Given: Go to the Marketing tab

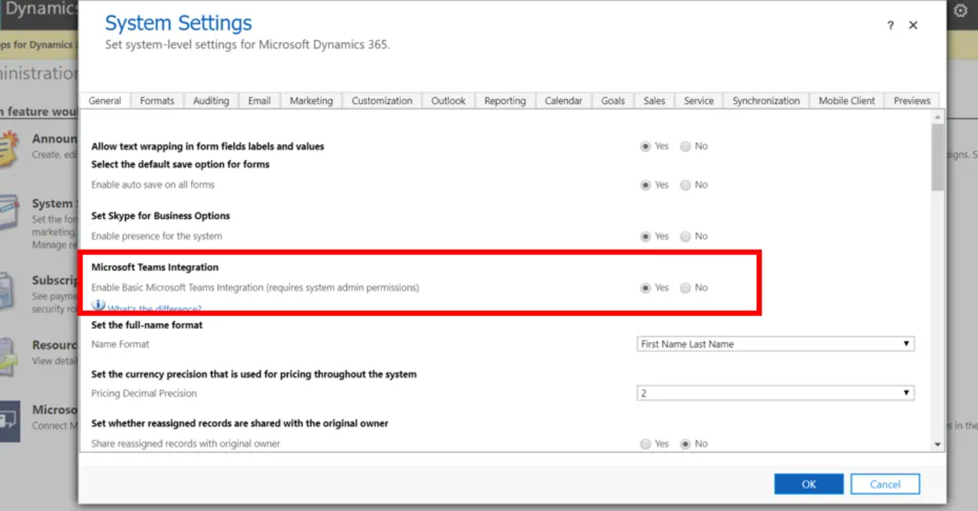Looking at the screenshot, I should (x=312, y=101).
